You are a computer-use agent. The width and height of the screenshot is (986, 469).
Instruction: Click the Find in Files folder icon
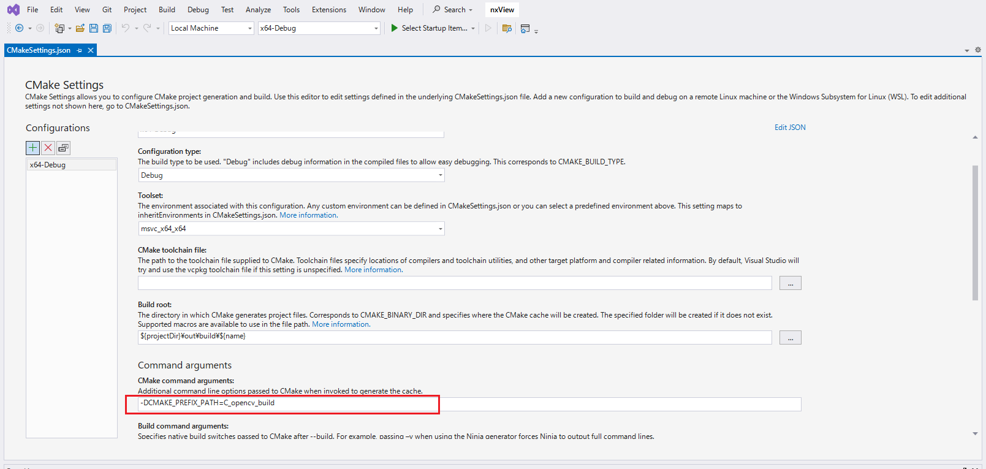click(x=507, y=28)
